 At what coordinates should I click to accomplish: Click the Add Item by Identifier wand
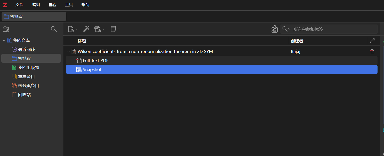(86, 29)
